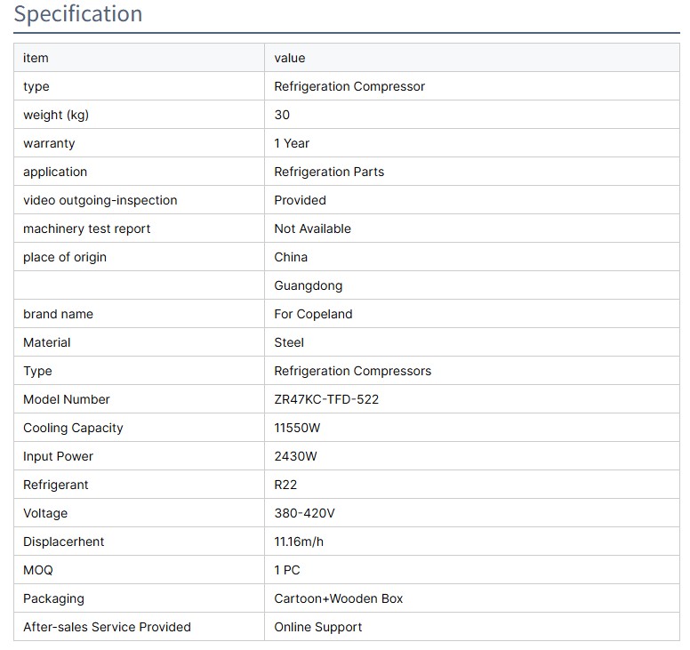This screenshot has height=650, width=690.
Task: Click the Input Power row label
Action: 58,456
